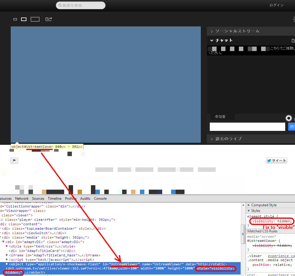This screenshot has height=276, width=295.
Task: Click the ログイン login link
Action: tap(276, 5)
